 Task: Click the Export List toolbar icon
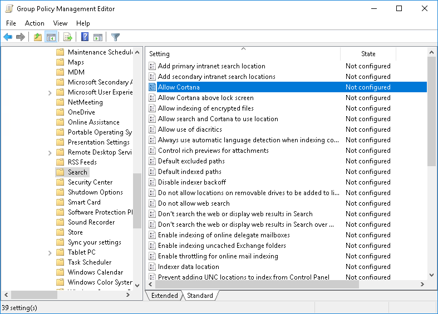click(x=68, y=37)
